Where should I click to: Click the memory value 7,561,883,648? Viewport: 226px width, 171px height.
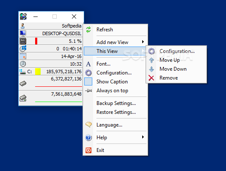point(66,94)
